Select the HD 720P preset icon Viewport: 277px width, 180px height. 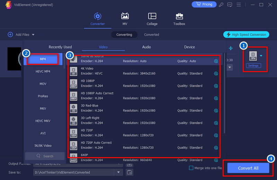click(73, 133)
